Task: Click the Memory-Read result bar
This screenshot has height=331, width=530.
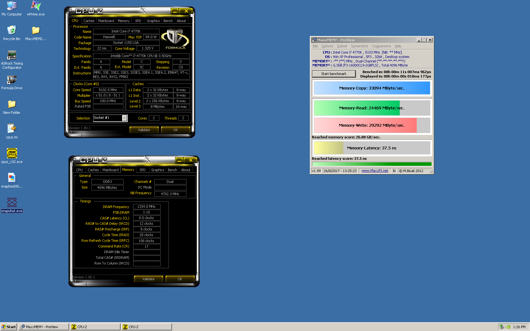Action: pos(372,108)
